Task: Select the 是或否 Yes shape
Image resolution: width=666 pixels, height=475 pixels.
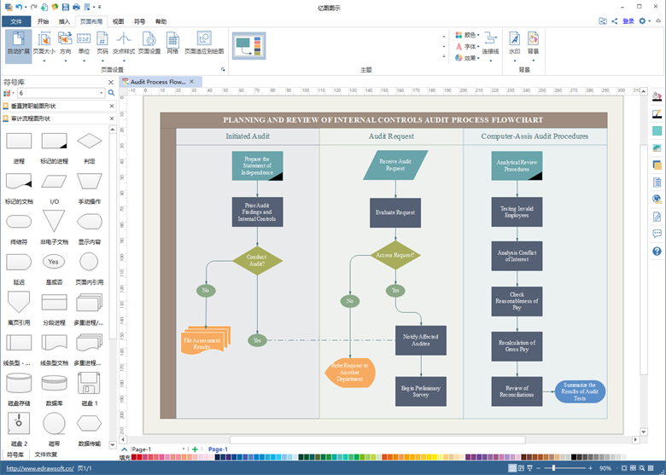Action: pyautogui.click(x=54, y=262)
